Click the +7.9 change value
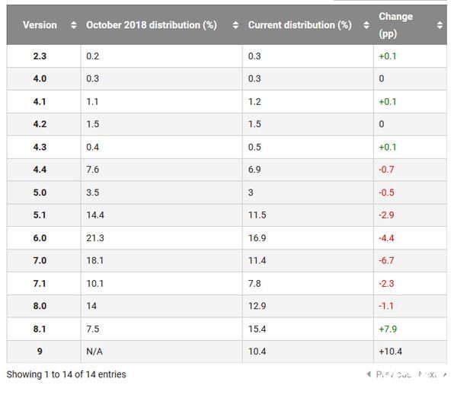This screenshot has width=457, height=404. [388, 329]
